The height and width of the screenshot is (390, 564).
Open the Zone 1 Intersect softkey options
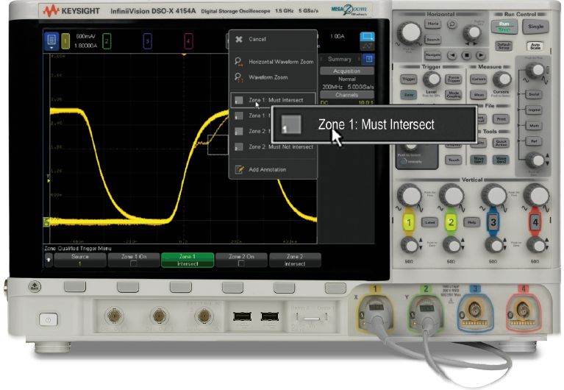(x=188, y=260)
